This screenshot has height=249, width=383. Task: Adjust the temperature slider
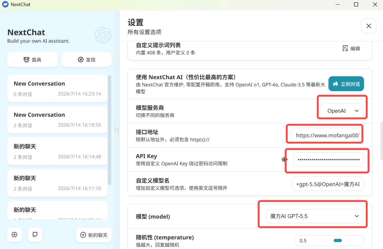point(338,240)
